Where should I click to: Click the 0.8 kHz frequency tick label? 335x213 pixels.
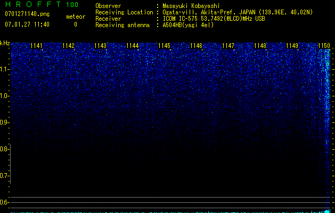(4, 149)
